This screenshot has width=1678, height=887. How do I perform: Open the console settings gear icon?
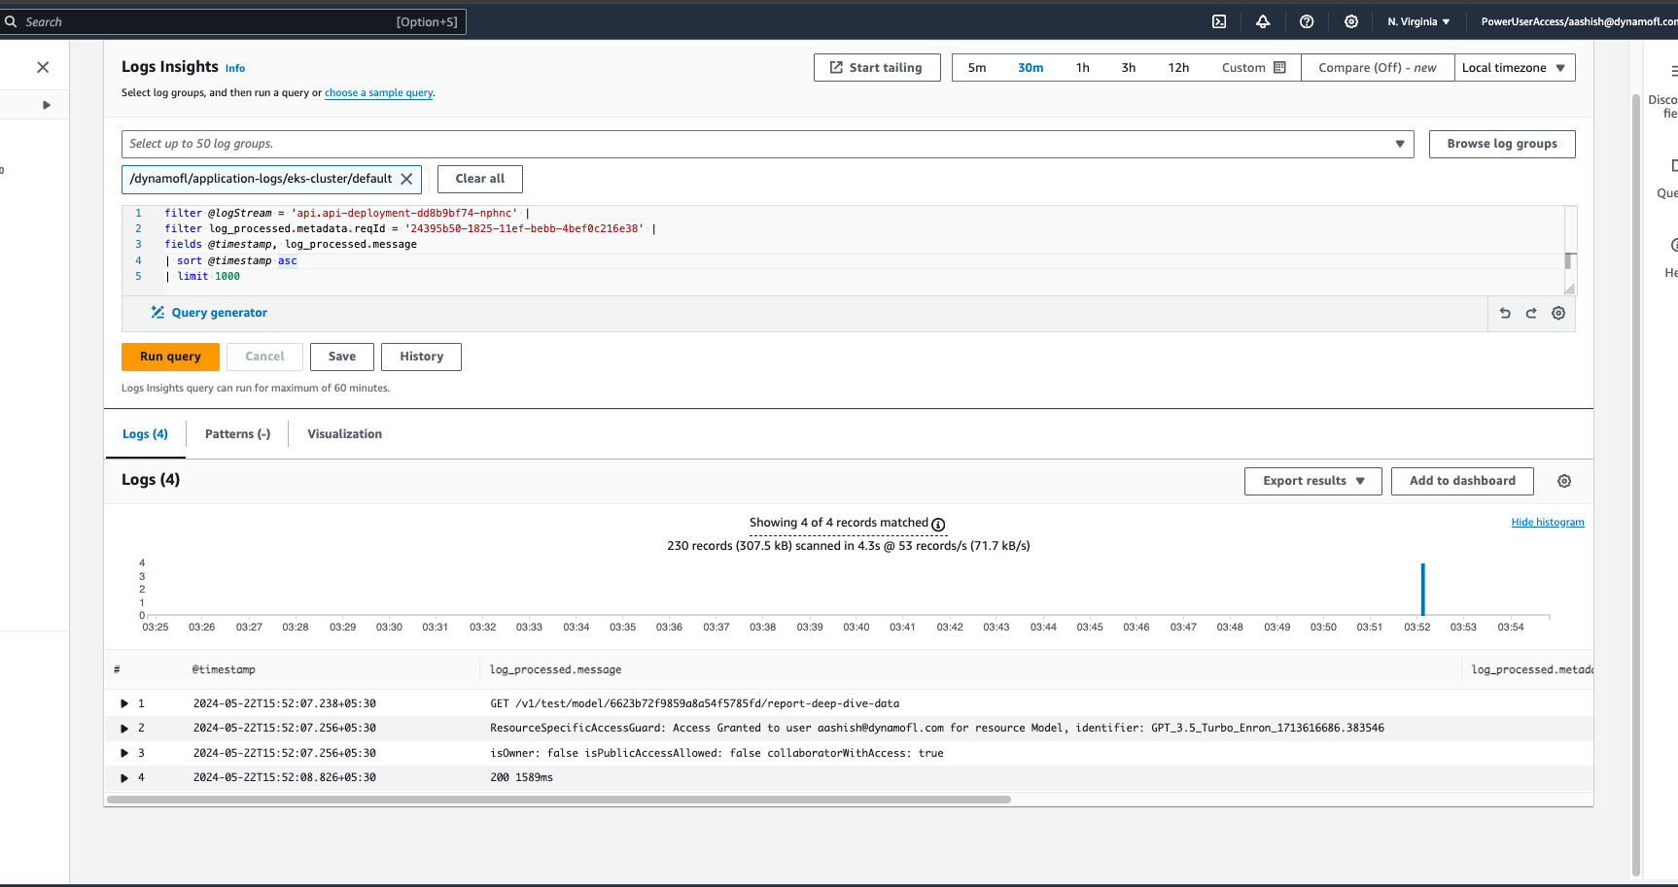point(1351,21)
